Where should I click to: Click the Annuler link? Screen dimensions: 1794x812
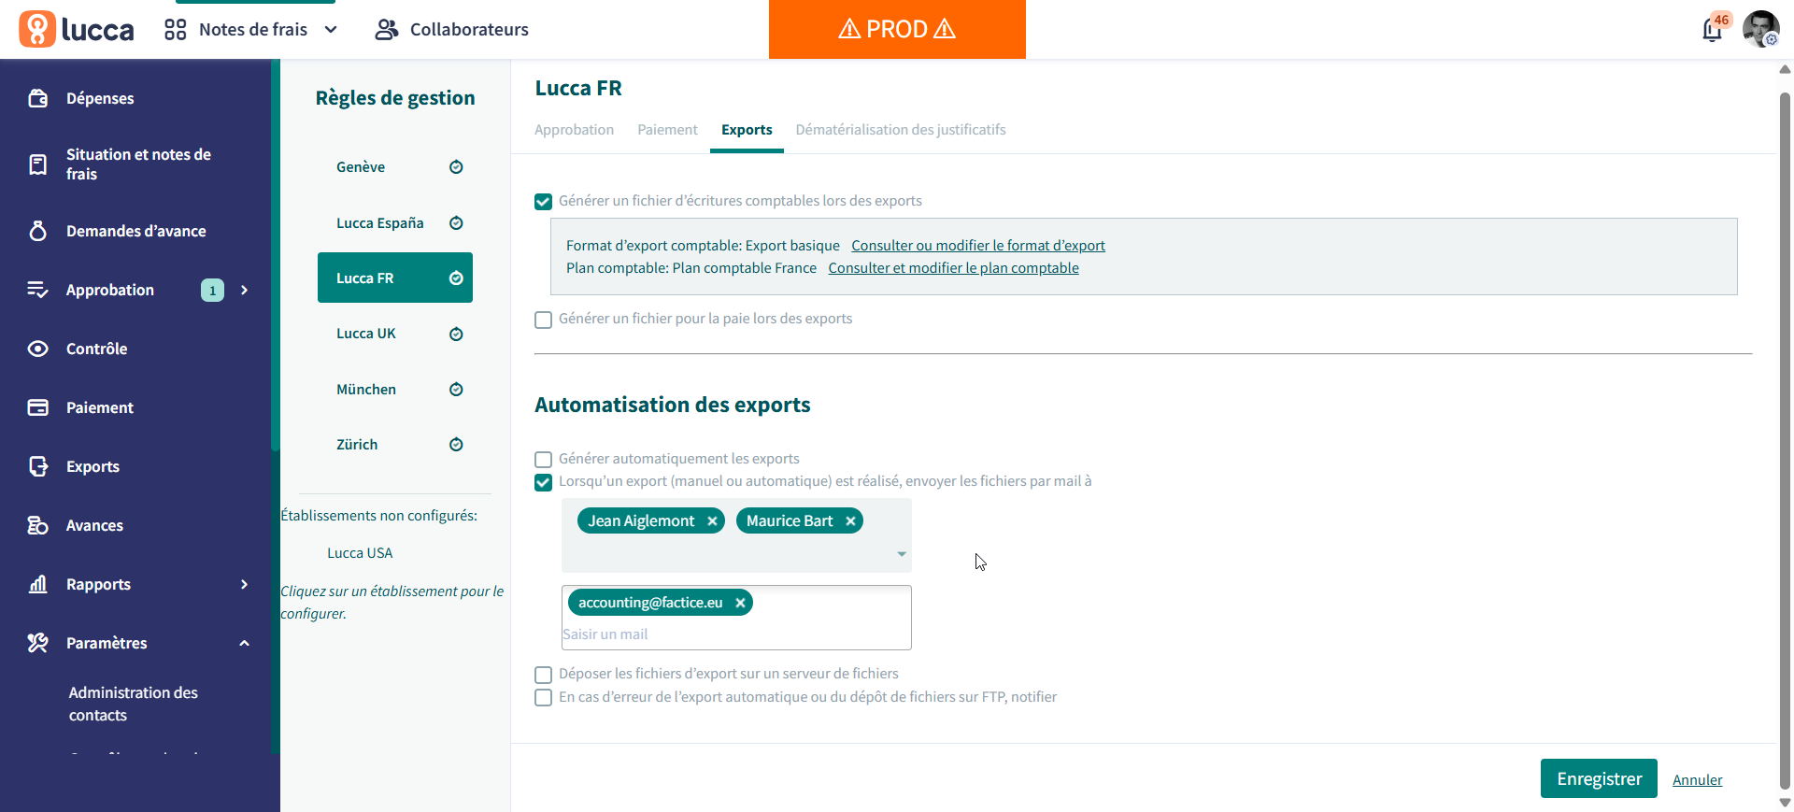[x=1698, y=779]
